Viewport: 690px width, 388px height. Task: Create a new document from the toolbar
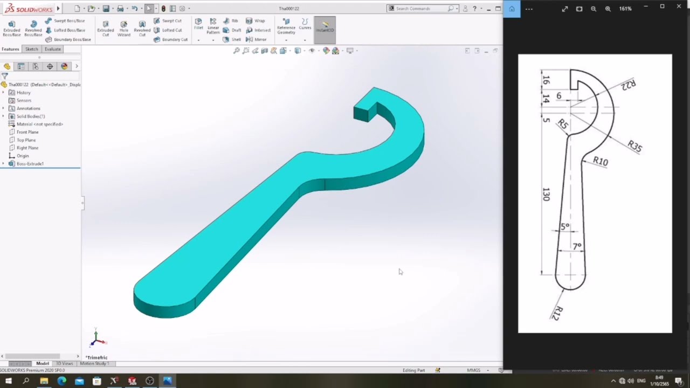point(77,9)
